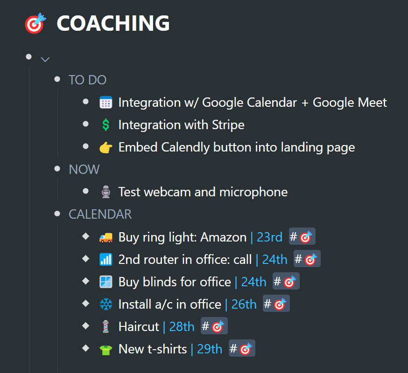
Task: Click the diamond bullet before Buy blinds
Action: [85, 281]
